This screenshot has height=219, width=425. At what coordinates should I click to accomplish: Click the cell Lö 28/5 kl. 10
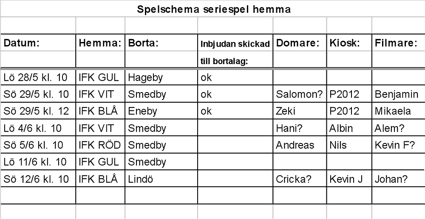[x=38, y=77]
